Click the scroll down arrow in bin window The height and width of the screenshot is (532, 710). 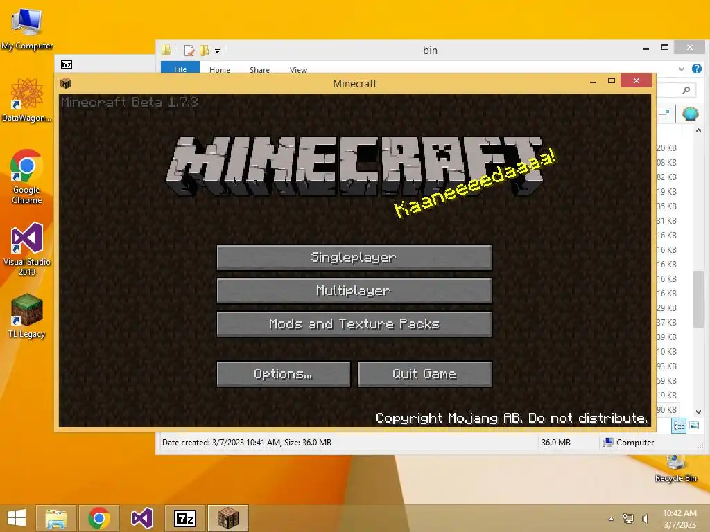click(699, 411)
